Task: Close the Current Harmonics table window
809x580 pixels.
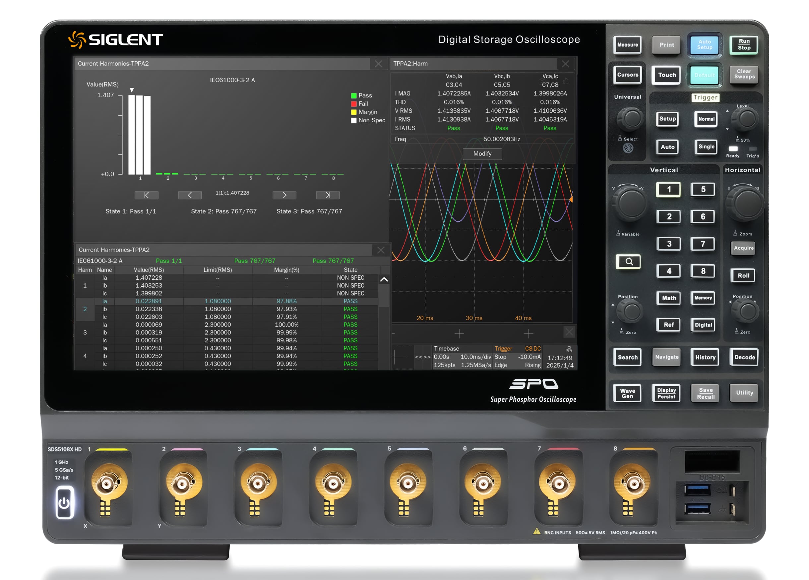Action: click(381, 250)
